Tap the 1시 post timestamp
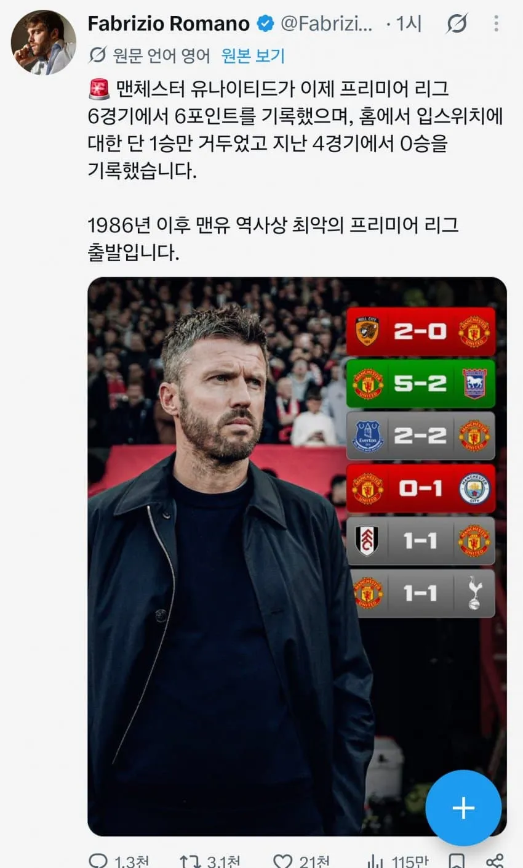The image size is (523, 868). 408,24
